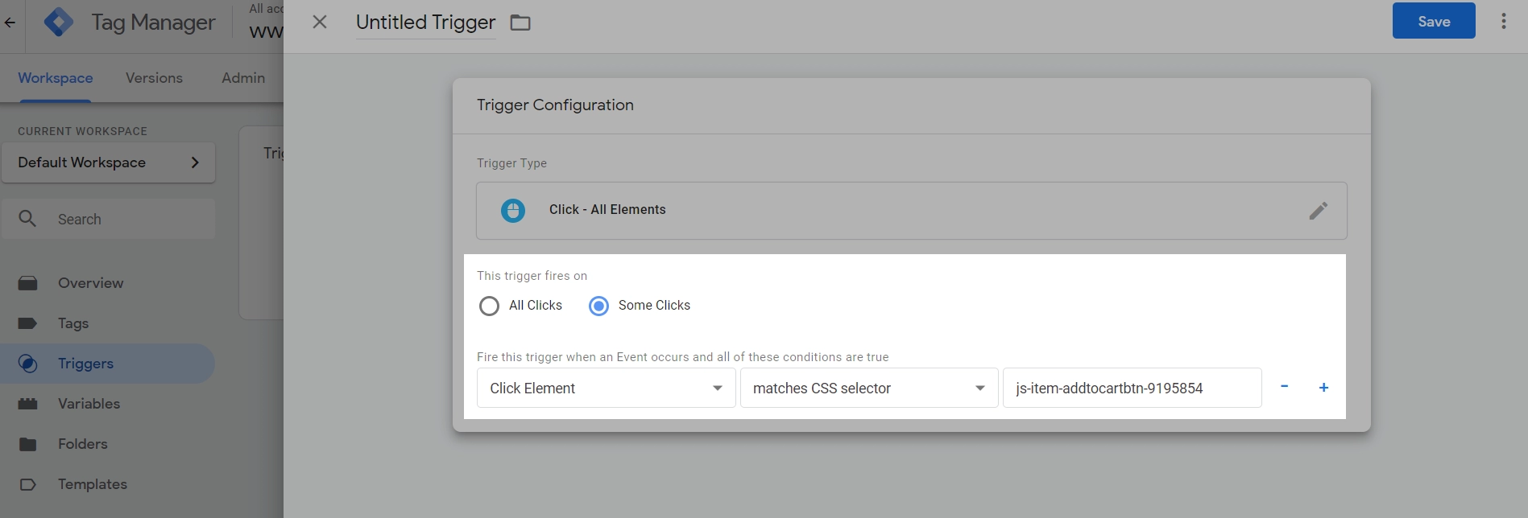
Task: Edit trigger type with pencil icon
Action: [1318, 211]
